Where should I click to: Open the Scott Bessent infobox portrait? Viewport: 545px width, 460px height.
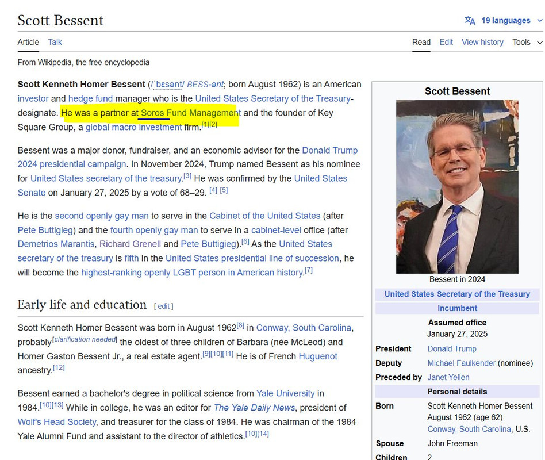[x=457, y=187]
